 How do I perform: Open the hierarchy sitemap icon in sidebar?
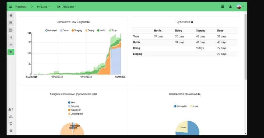tap(11, 116)
